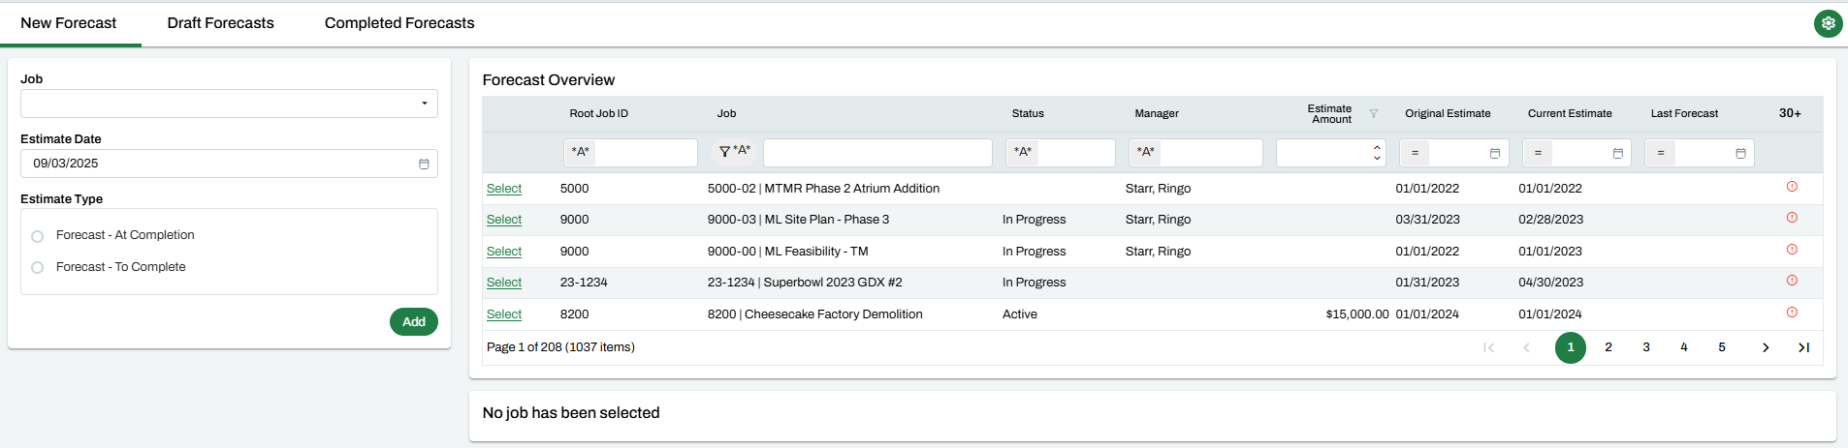
Task: Select Forecast - To Complete radio option
Action: [x=38, y=268]
